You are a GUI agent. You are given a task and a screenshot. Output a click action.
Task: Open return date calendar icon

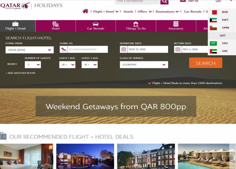pos(178,49)
